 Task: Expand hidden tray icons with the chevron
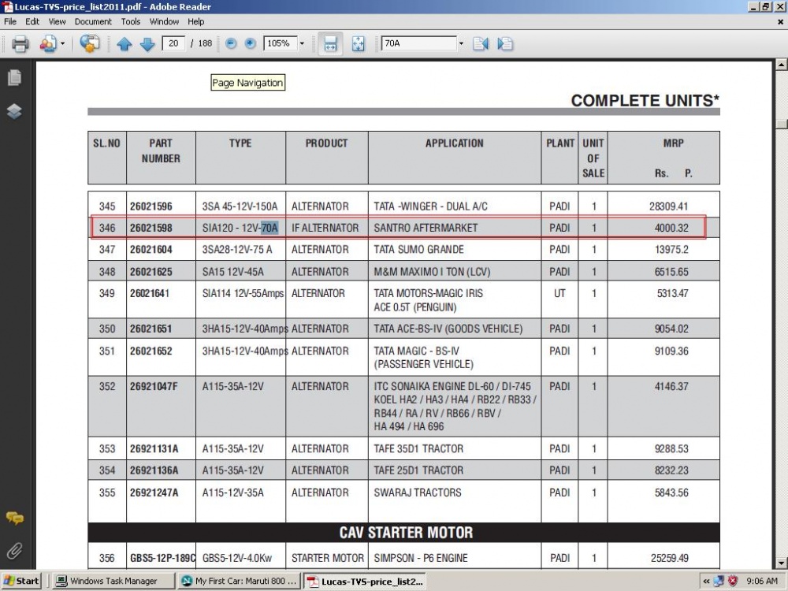(706, 581)
